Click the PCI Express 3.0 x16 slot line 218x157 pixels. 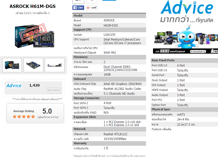coord(122,122)
